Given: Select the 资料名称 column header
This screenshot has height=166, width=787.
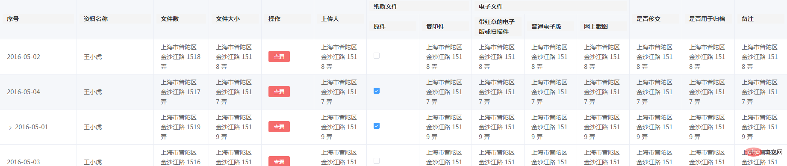Looking at the screenshot, I should 96,19.
